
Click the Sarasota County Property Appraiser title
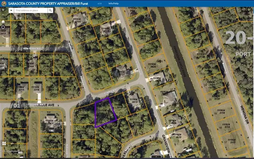48,3
